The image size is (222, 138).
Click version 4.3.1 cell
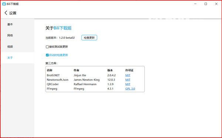pos(110,89)
